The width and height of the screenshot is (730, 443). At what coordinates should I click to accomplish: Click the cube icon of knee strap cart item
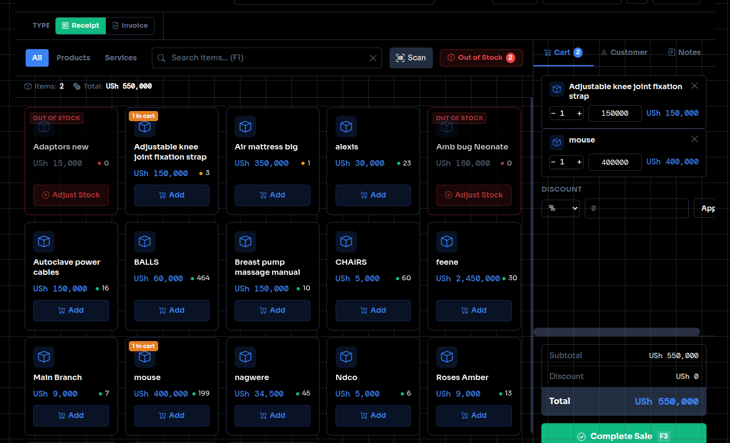click(557, 89)
